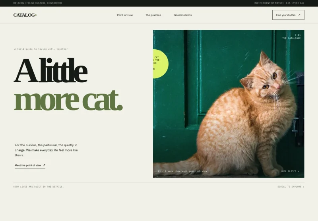This screenshot has height=221, width=318.
Task: Click the orange cat hero photo
Action: (229, 104)
